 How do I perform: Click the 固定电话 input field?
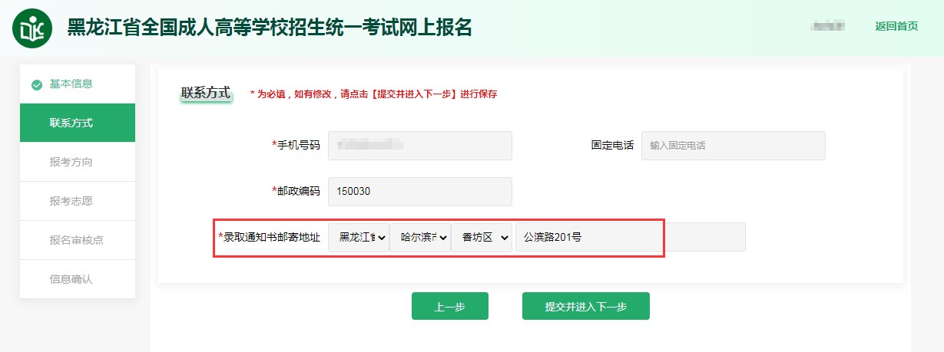[733, 146]
